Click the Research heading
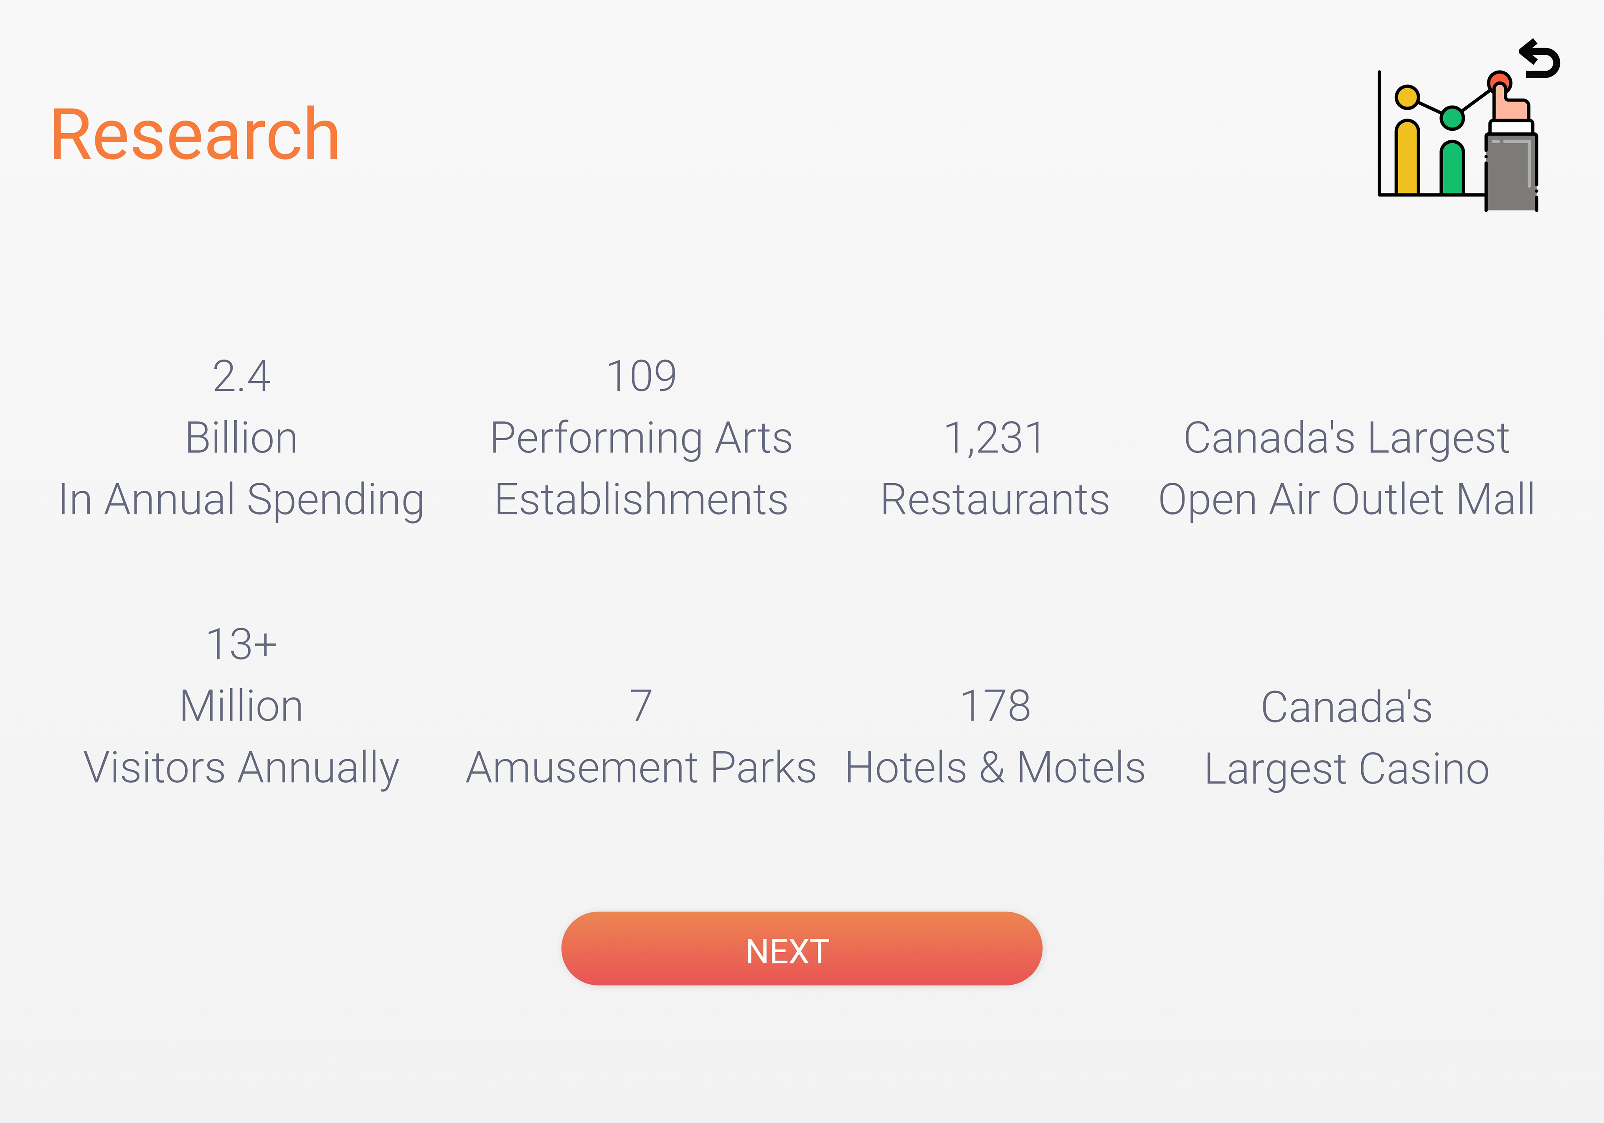 coord(195,135)
